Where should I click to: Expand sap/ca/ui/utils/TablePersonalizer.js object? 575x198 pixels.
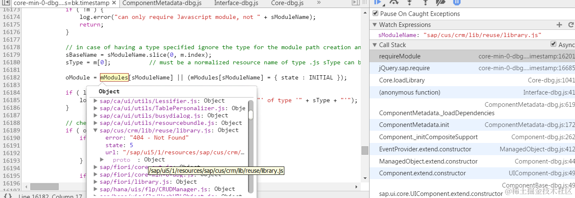click(96, 108)
